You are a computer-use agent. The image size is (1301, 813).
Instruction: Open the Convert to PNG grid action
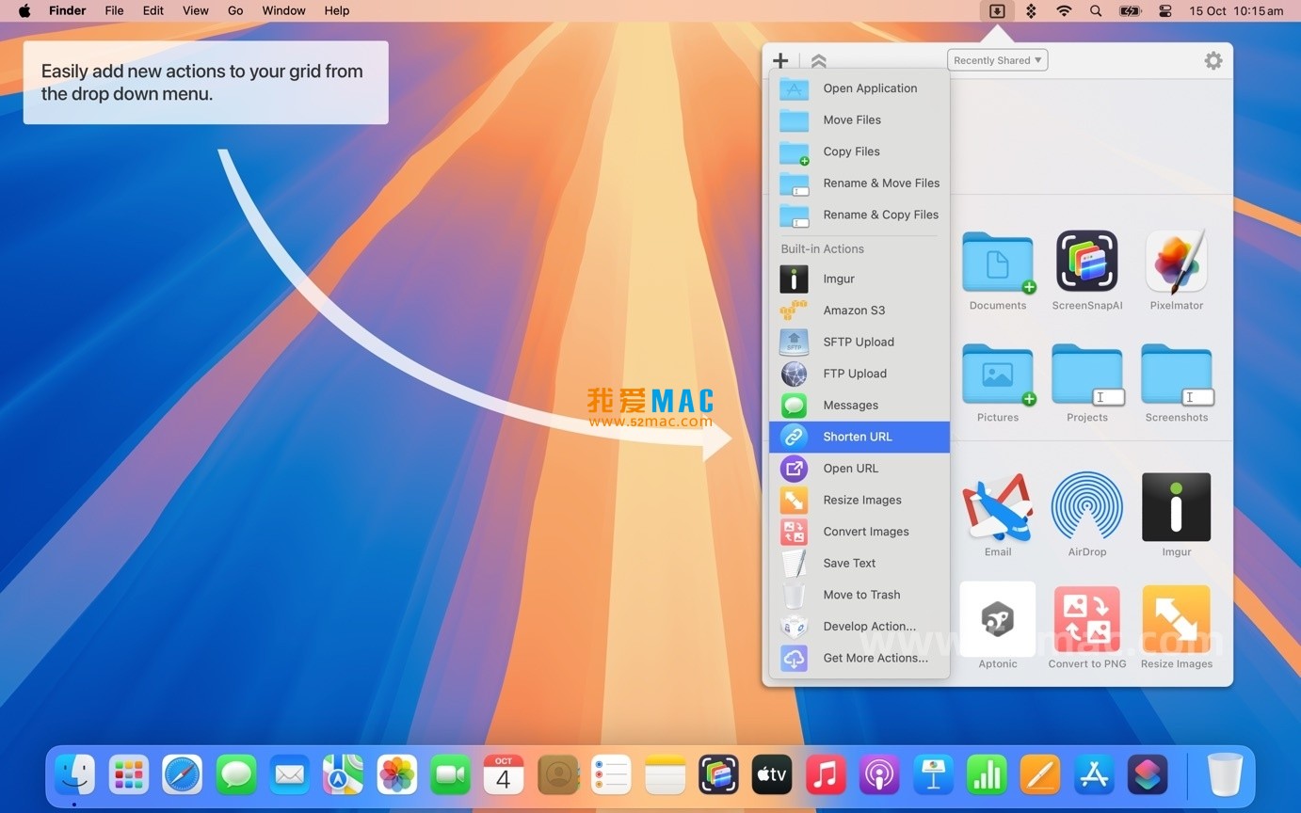pos(1086,618)
